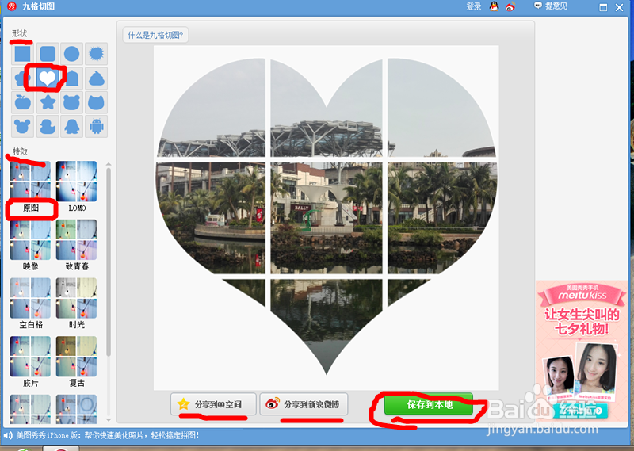
Task: Apply the 原图 original effect
Action: [x=30, y=186]
